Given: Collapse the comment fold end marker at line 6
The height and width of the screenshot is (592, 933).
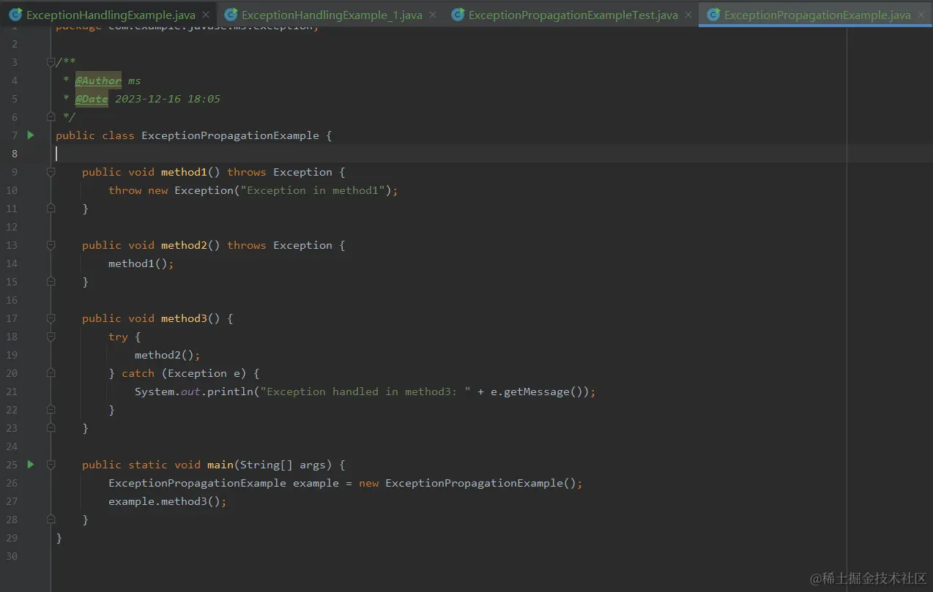Looking at the screenshot, I should click(51, 116).
